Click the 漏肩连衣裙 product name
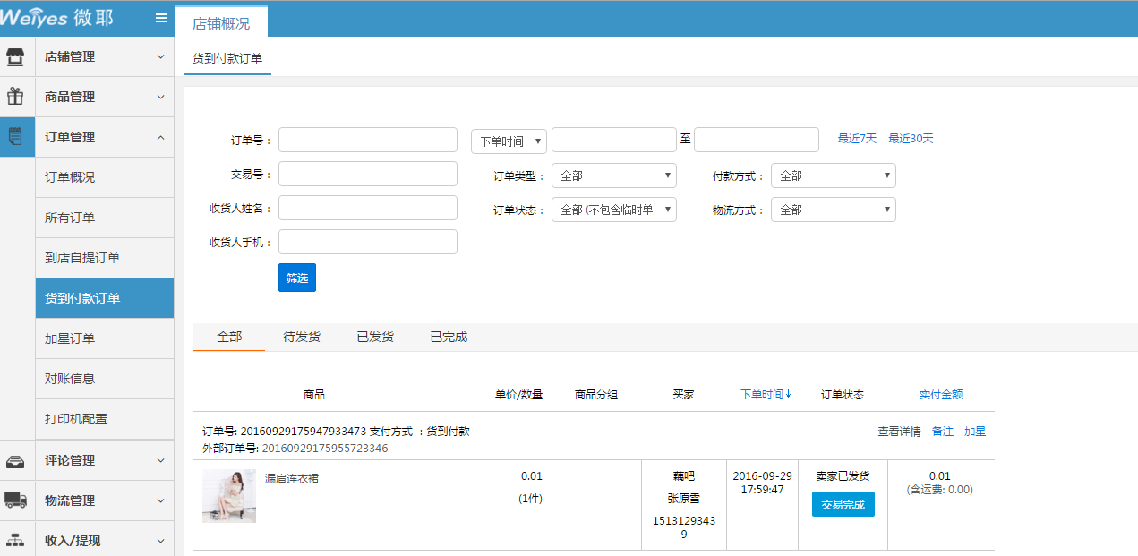This screenshot has height=556, width=1138. 292,479
